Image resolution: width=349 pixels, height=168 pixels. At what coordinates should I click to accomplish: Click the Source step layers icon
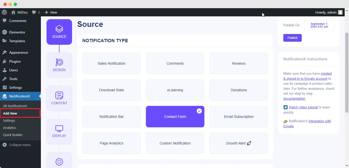click(x=59, y=29)
